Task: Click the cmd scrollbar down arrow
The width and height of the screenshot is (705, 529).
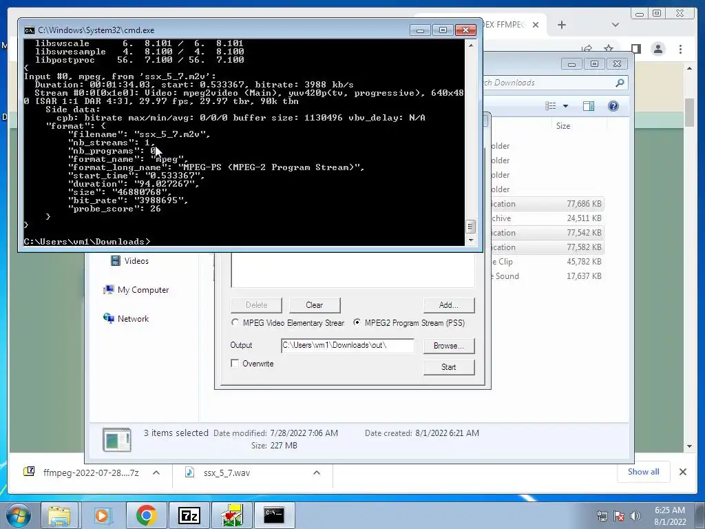Action: [x=471, y=240]
